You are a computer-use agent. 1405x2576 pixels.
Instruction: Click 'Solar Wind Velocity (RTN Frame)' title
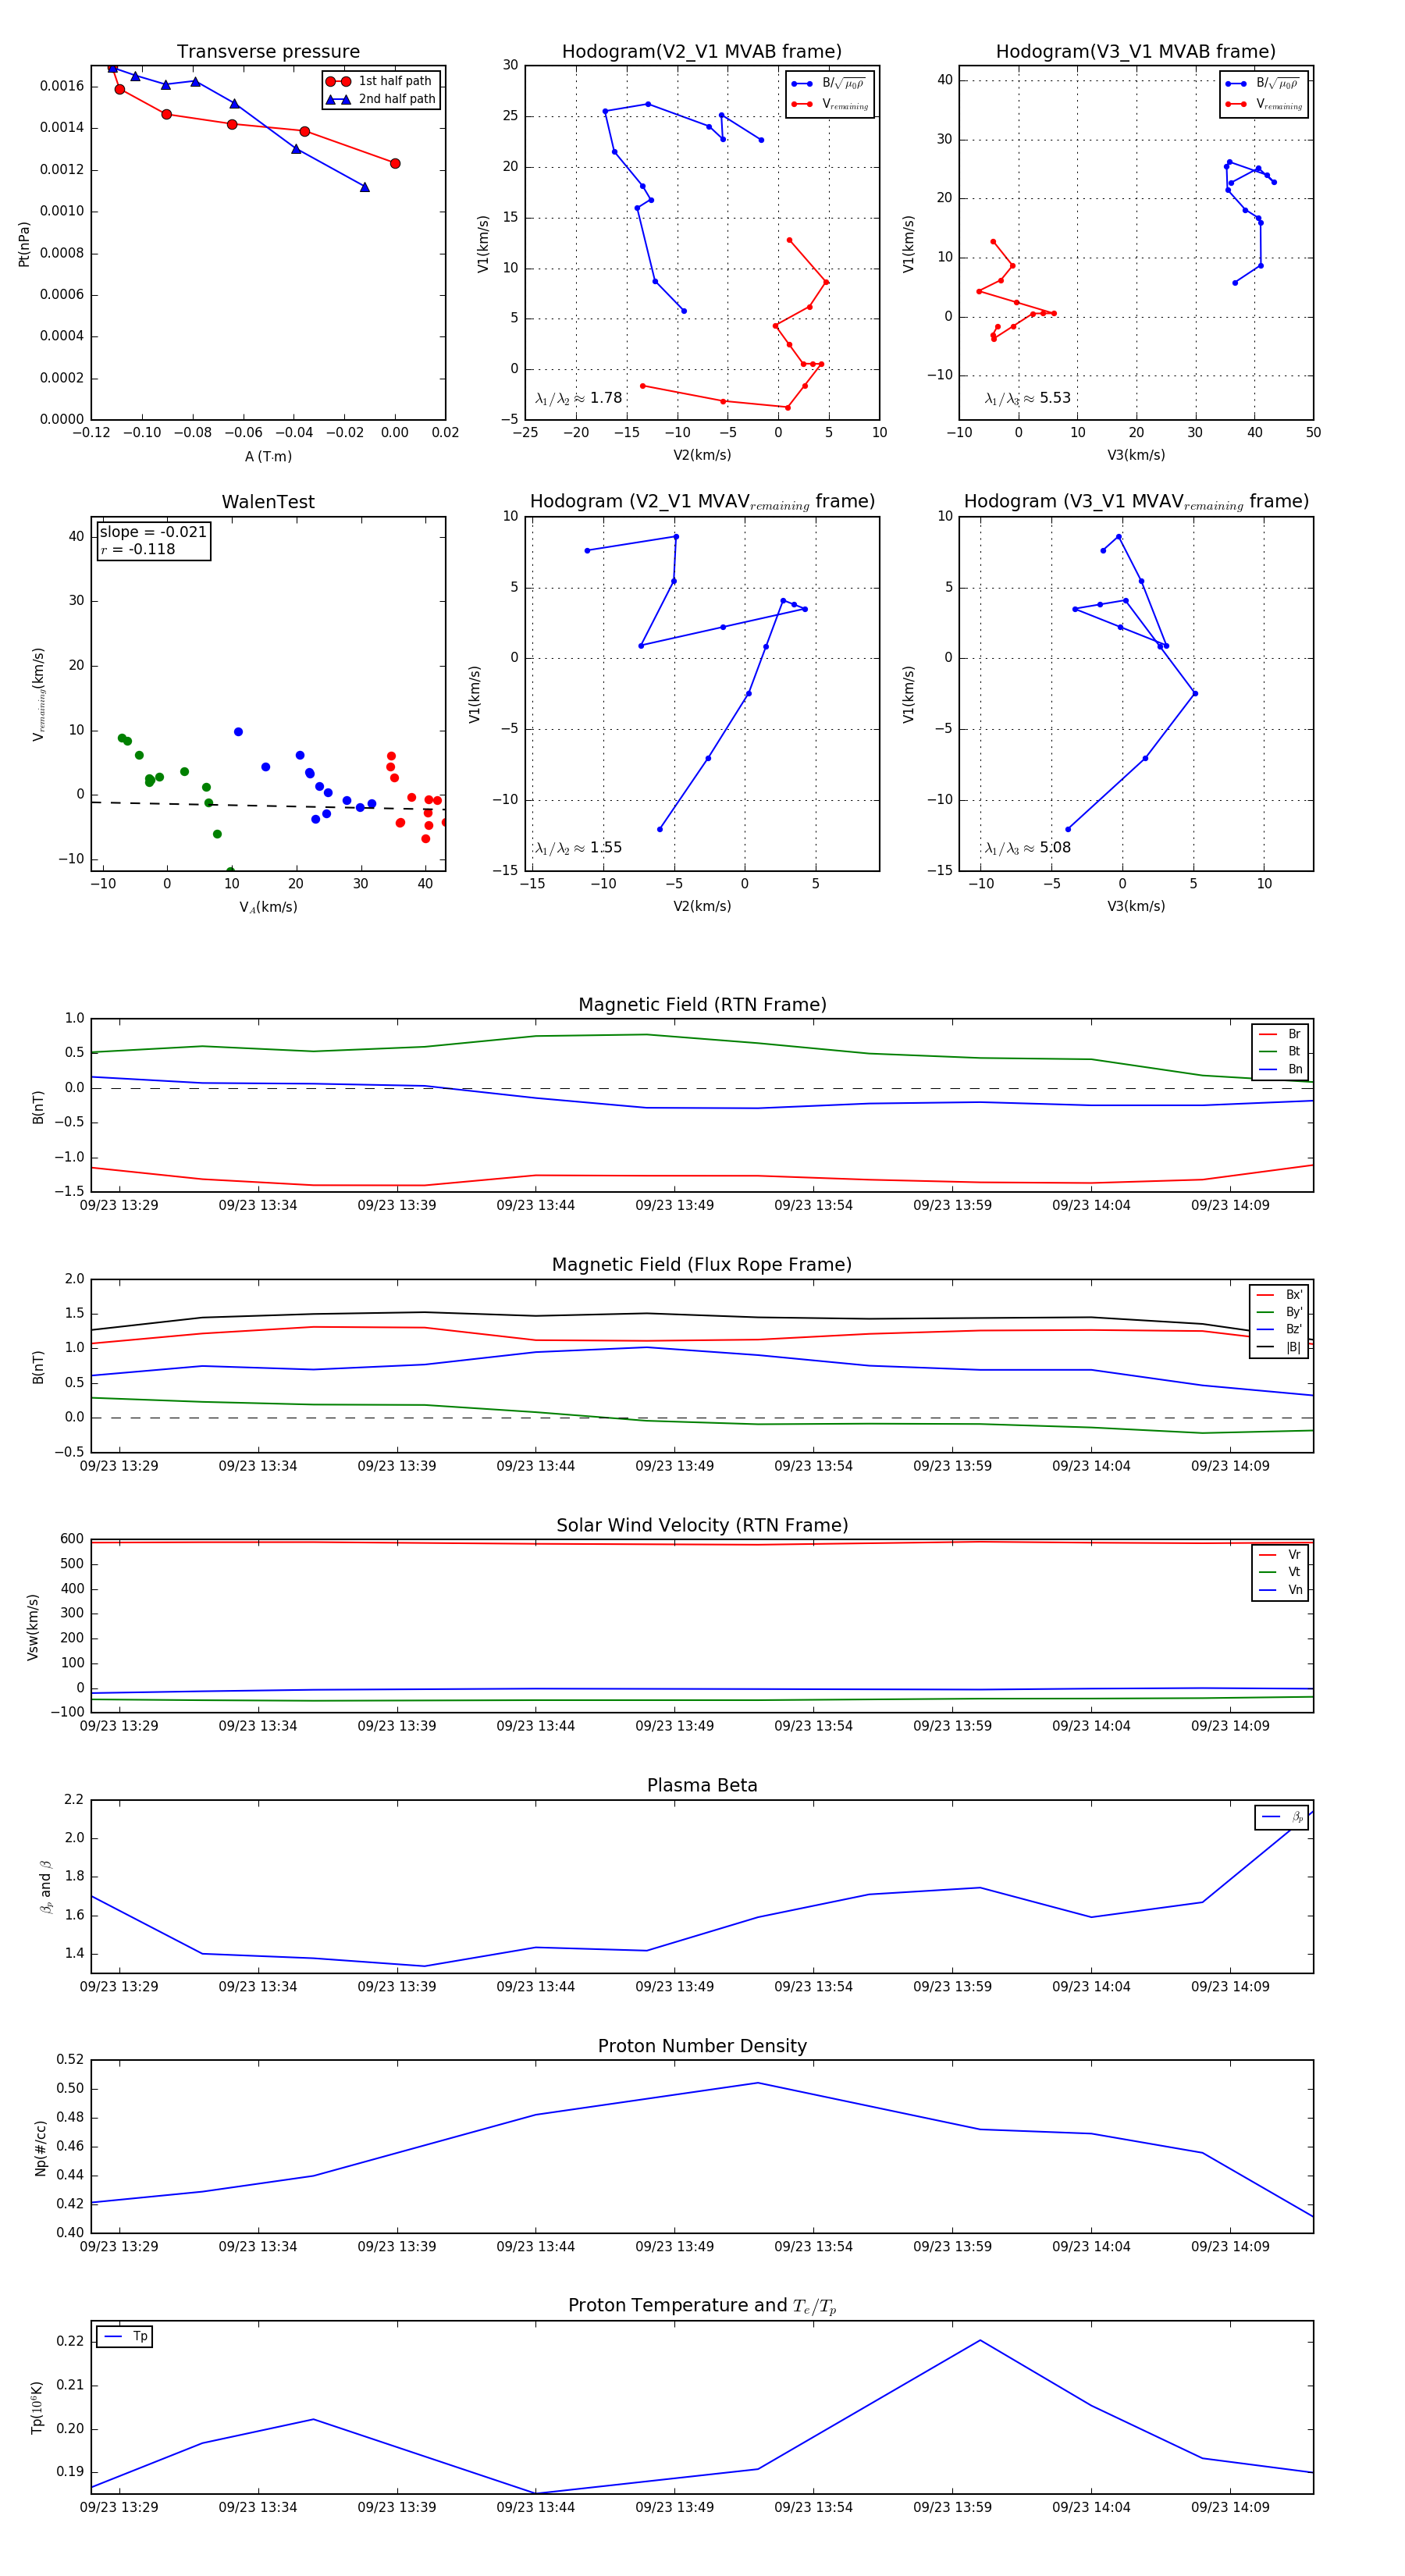pos(702,1525)
